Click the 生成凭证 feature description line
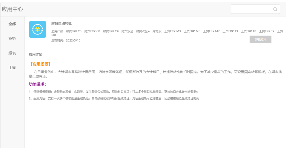 click(x=114, y=98)
